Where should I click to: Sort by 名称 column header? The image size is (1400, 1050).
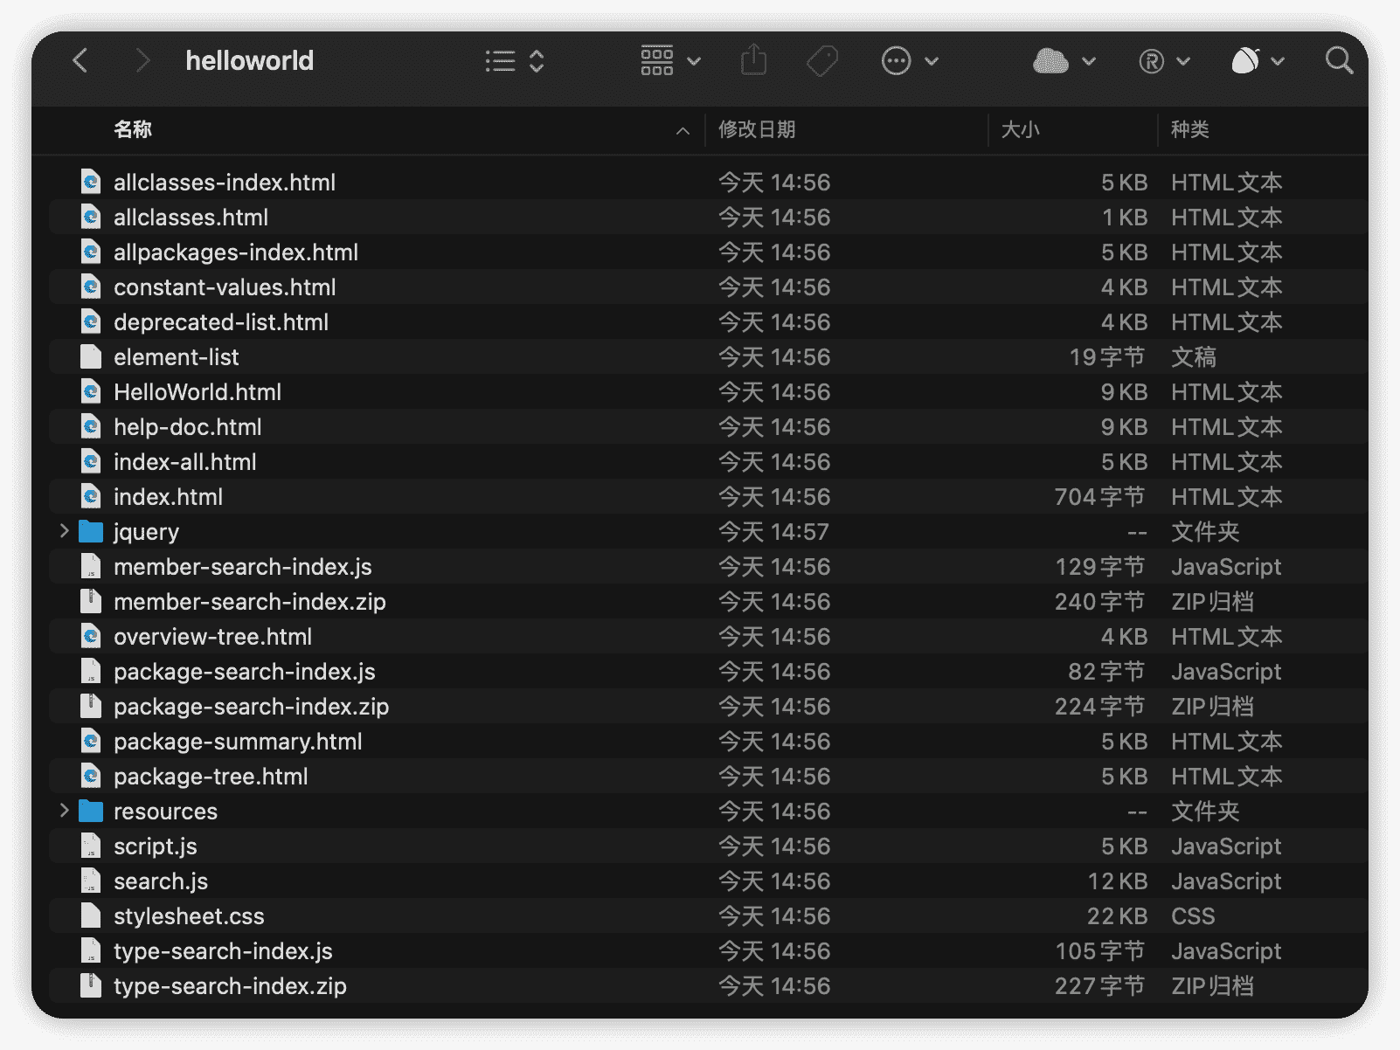[x=133, y=130]
